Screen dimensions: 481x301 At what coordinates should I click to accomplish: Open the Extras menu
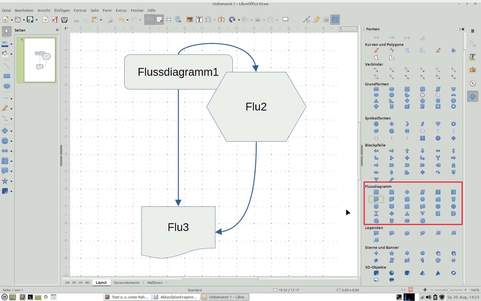tap(121, 10)
